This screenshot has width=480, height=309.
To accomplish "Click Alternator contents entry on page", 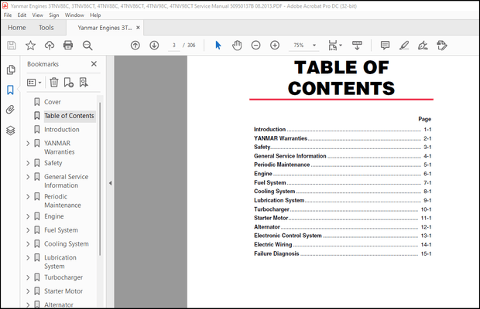I will tap(342, 227).
